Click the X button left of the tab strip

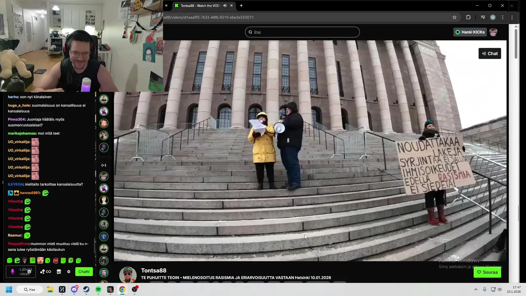(x=166, y=6)
